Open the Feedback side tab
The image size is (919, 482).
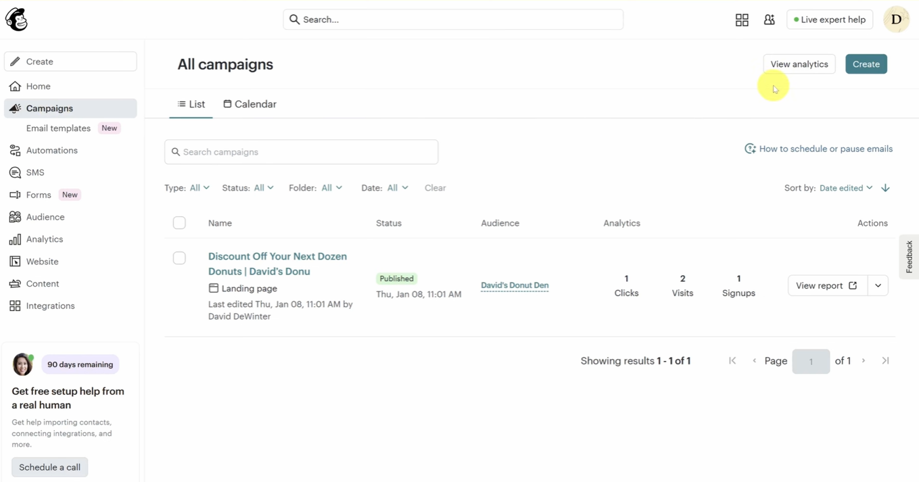click(x=909, y=257)
